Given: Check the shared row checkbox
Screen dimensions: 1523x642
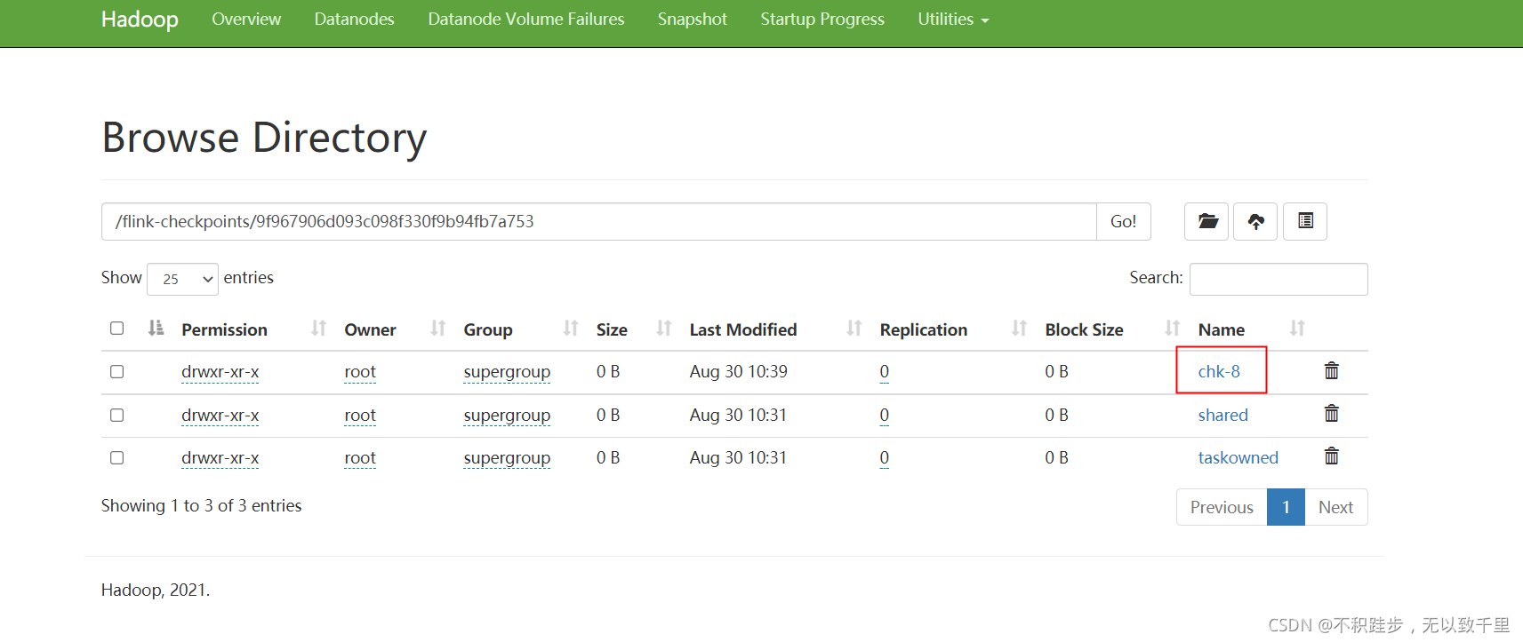Looking at the screenshot, I should (116, 415).
